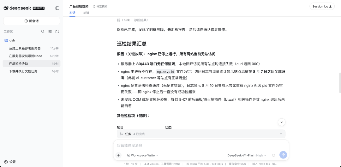Click the DeepSeek Harness logo
Viewport: 341px width, 167px height.
tap(24, 8)
